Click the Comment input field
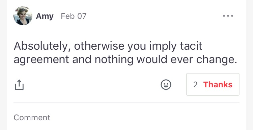Viewport: 253px width, 130px height. pos(126,118)
